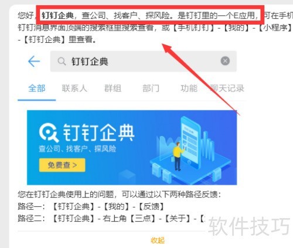Click the 查公司、找客户、探风险 slogan in banner
Screen dimensions: 293x248
click(77, 149)
